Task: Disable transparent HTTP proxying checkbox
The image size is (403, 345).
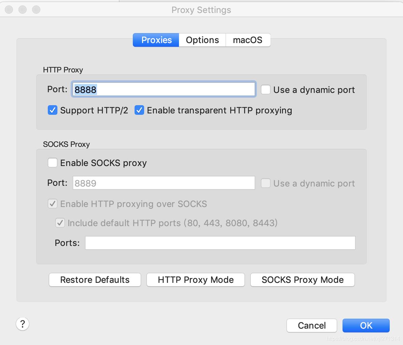Action: point(139,110)
